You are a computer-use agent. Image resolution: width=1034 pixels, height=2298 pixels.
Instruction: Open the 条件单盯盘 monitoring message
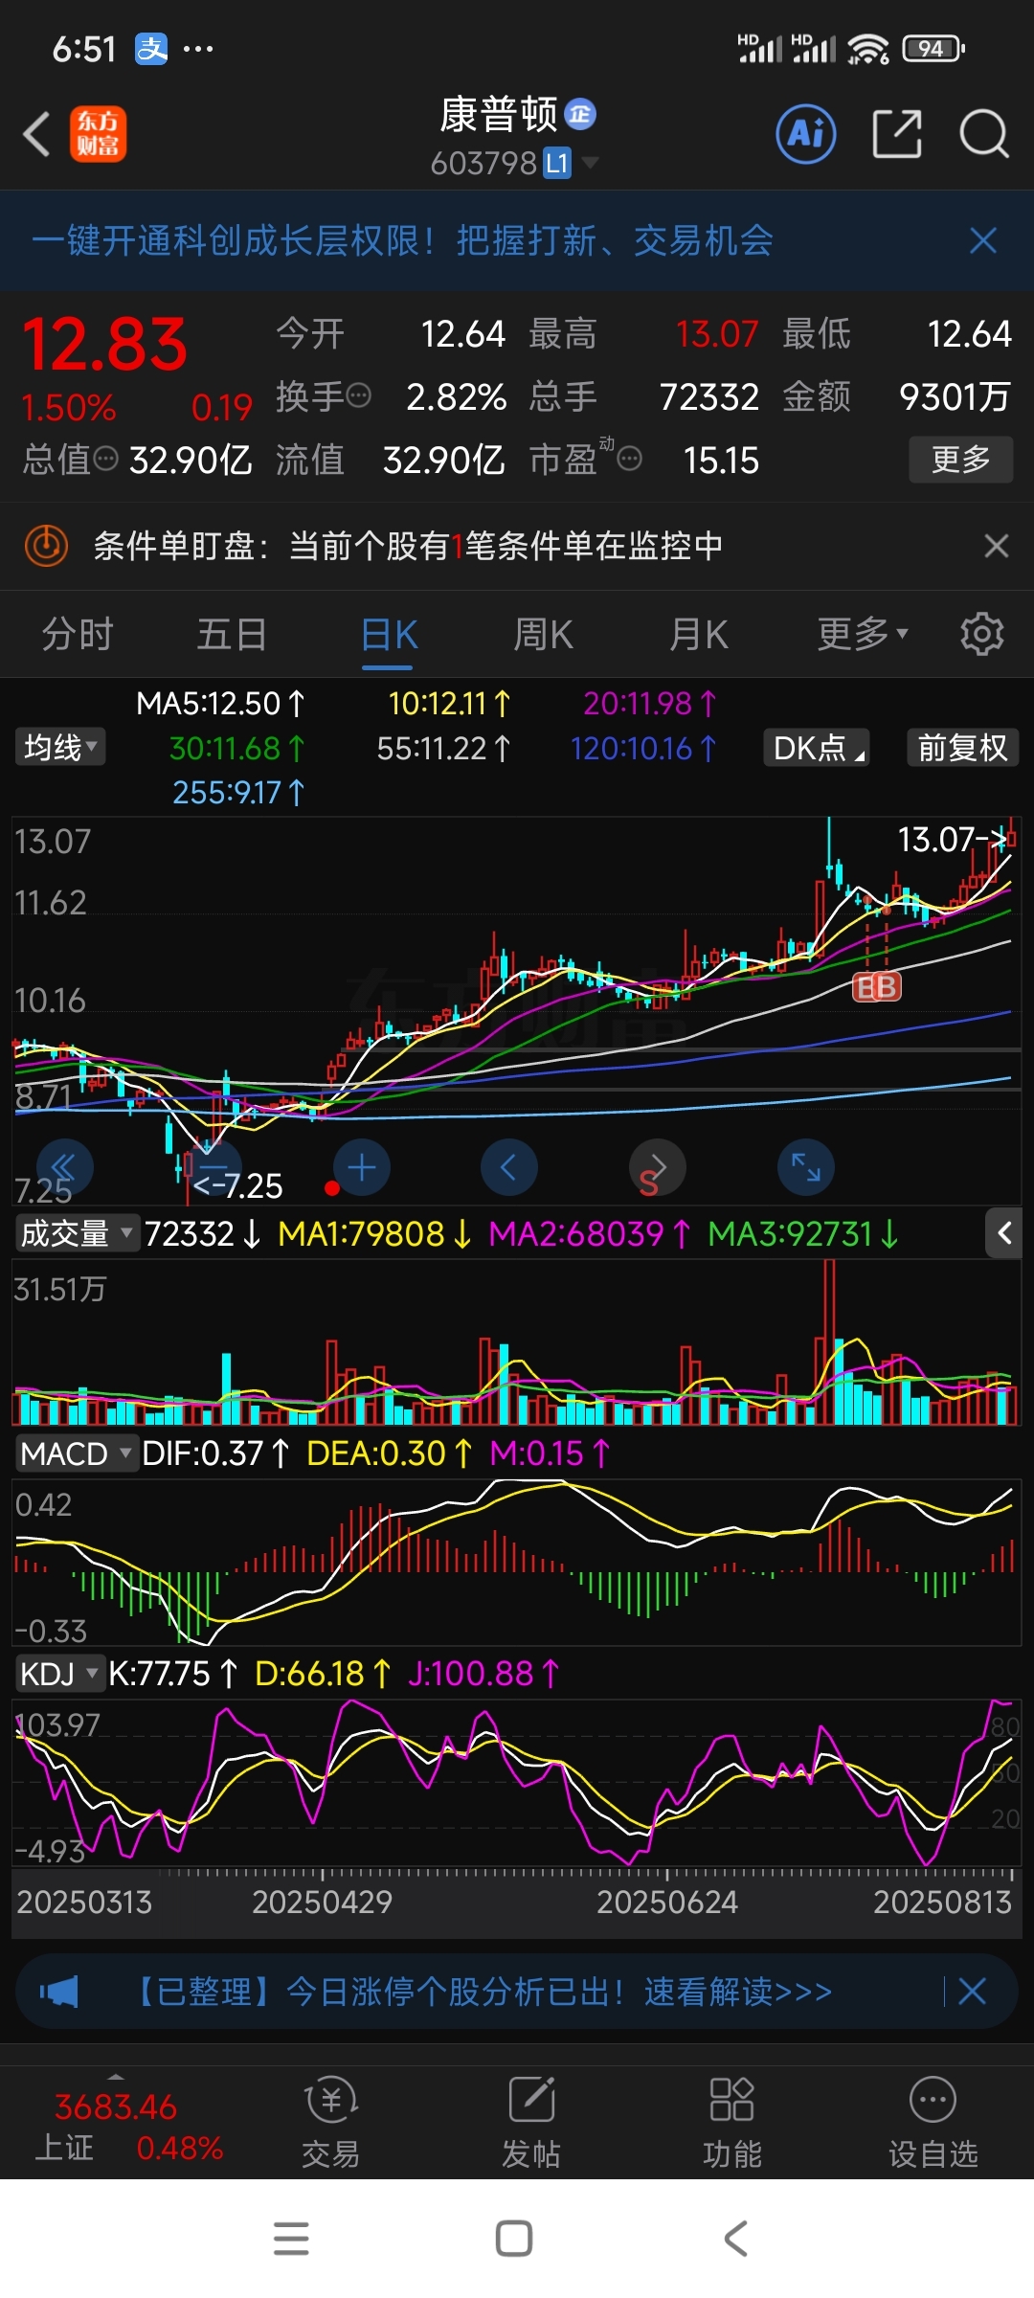[x=408, y=546]
